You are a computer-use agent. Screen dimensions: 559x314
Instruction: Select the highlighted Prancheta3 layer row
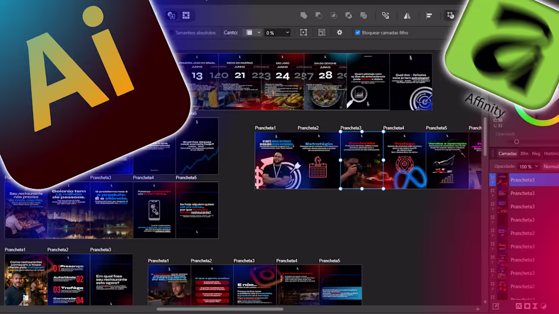tap(525, 180)
